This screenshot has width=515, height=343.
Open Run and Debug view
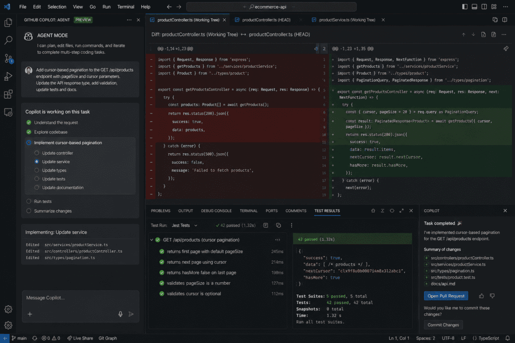tap(8, 76)
